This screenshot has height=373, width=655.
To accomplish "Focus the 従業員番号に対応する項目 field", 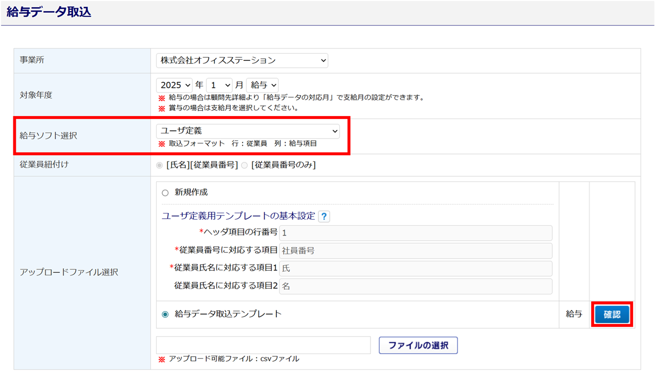I will tap(416, 251).
